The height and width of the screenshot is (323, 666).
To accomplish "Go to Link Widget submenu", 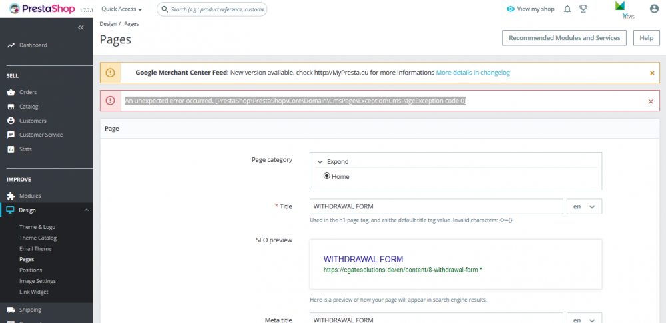I will [x=33, y=292].
